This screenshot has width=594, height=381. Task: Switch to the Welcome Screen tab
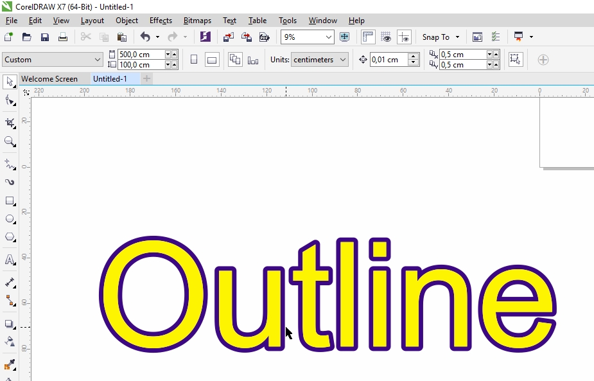51,78
